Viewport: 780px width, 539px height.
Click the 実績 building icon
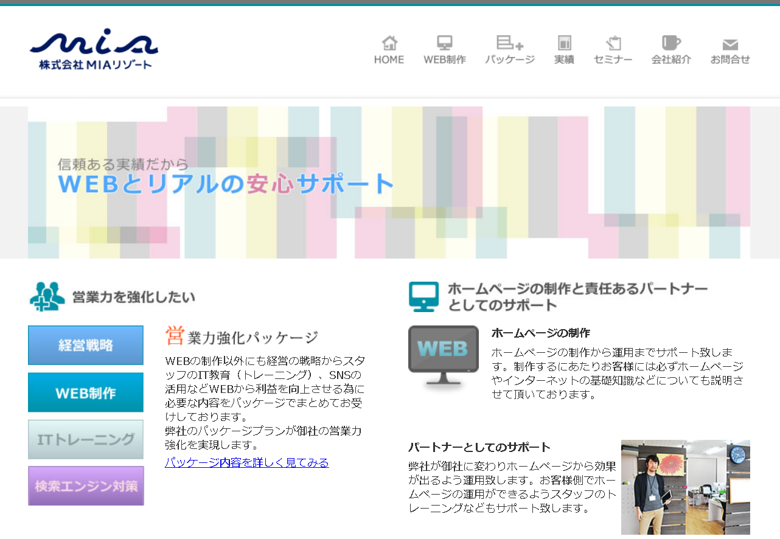click(x=564, y=43)
